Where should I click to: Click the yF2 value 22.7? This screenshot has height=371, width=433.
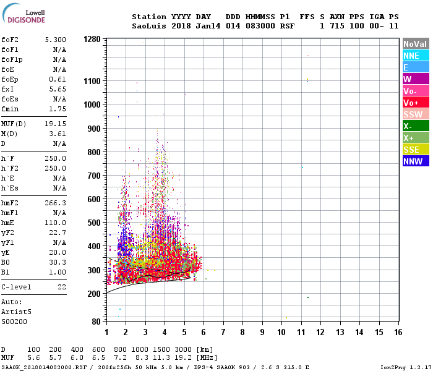coord(58,232)
